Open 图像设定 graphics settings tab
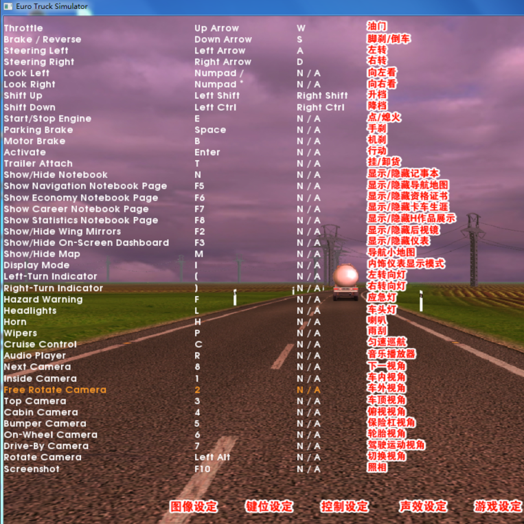The width and height of the screenshot is (524, 524). click(x=194, y=507)
